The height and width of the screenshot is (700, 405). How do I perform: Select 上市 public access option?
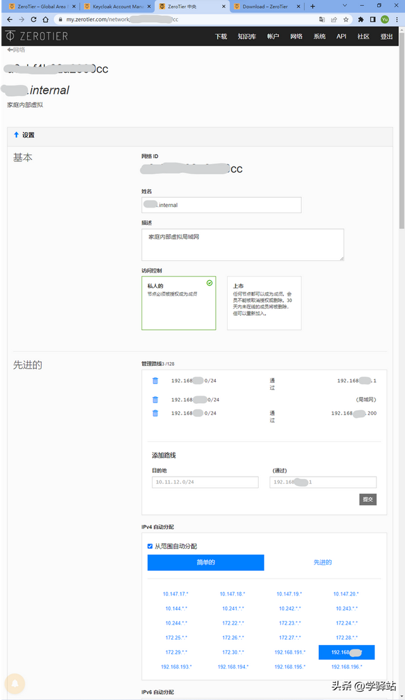pos(265,303)
